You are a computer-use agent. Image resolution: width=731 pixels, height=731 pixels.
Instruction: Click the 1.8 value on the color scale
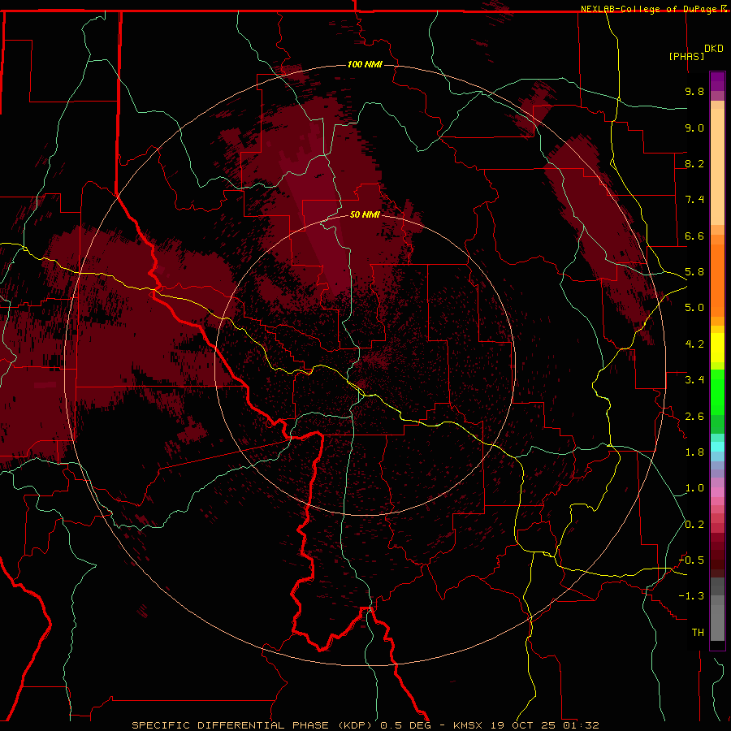coord(694,452)
